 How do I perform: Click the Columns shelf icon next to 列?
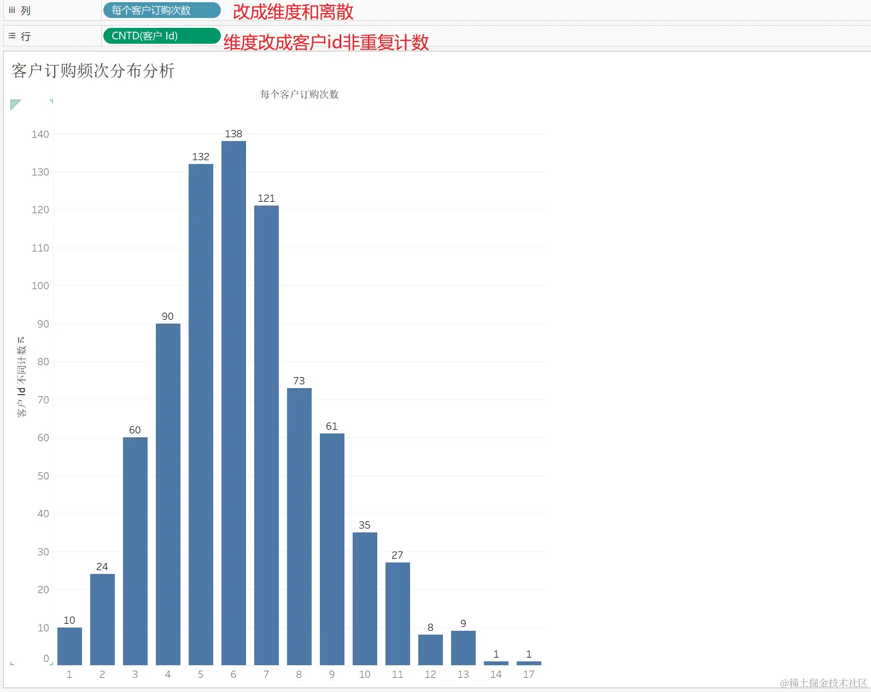(12, 10)
